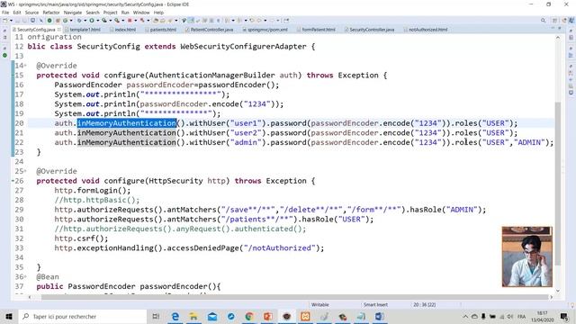The width and height of the screenshot is (576, 324).
Task: Open the Refactor menu
Action: coord(51,13)
